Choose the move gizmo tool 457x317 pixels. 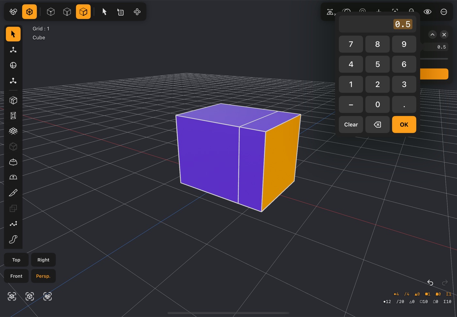[x=13, y=50]
